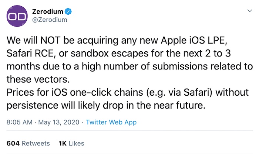Screen dimensions: 259x154
Task: Click 'Prices for iOS one-click chains' text
Action: [x=75, y=92]
